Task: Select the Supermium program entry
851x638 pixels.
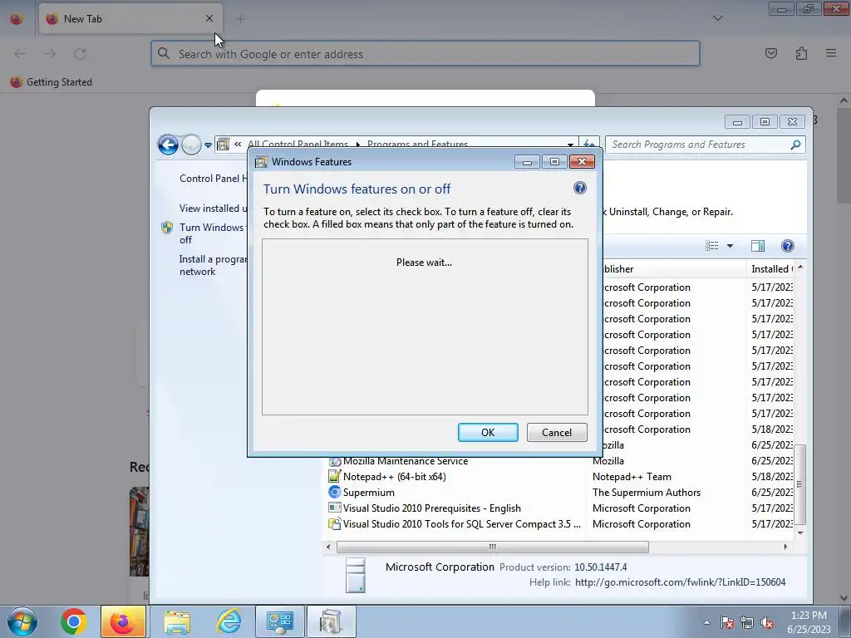Action: 368,492
